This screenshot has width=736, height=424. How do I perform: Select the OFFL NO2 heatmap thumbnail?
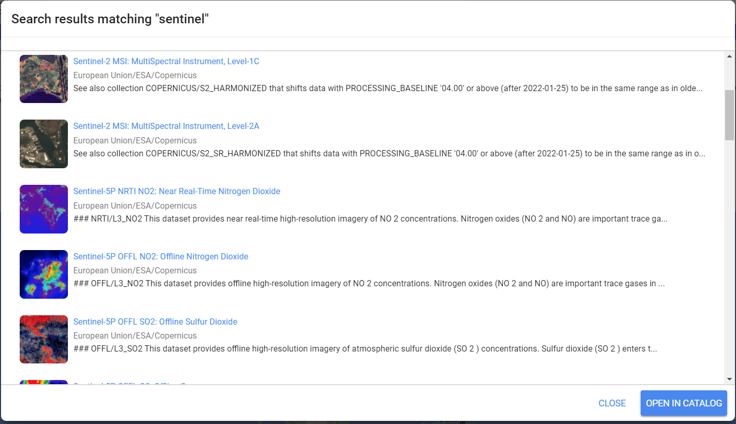(44, 274)
